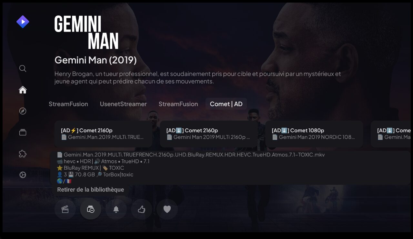Image resolution: width=413 pixels, height=239 pixels.
Task: Play the trailer with the clapperboard button
Action: [65, 209]
